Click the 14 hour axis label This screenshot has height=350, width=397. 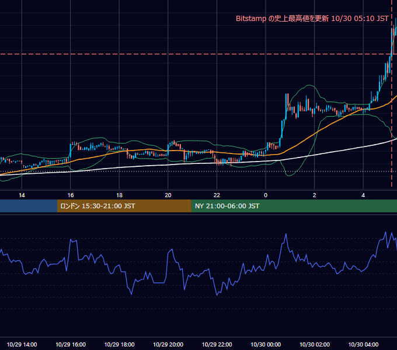[x=22, y=195]
